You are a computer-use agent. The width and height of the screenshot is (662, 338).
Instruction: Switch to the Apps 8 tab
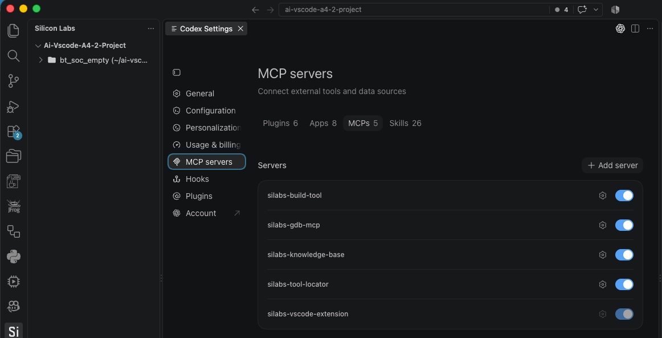pyautogui.click(x=323, y=123)
